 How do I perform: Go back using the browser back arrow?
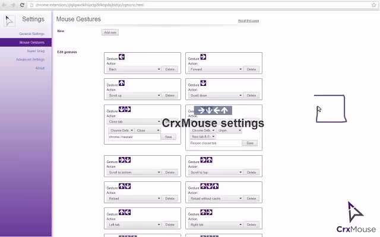pos(4,5)
